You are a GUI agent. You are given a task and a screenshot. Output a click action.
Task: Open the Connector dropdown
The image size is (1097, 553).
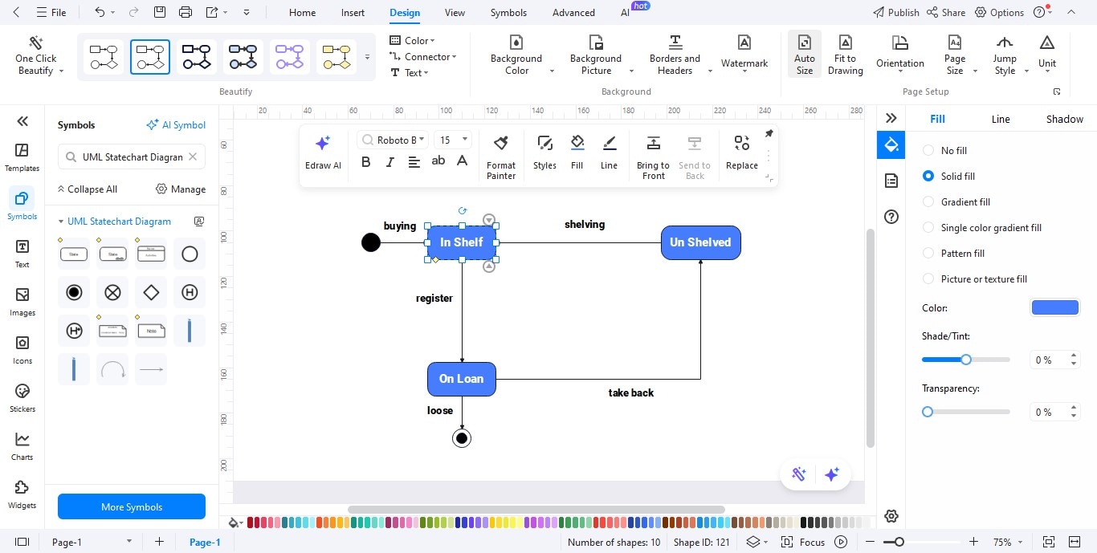[x=423, y=56]
